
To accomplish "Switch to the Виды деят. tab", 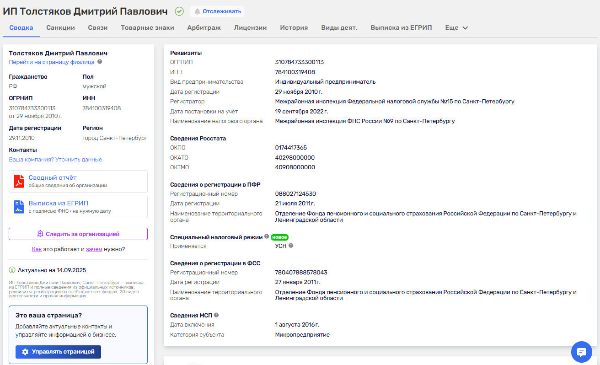I will coord(339,27).
